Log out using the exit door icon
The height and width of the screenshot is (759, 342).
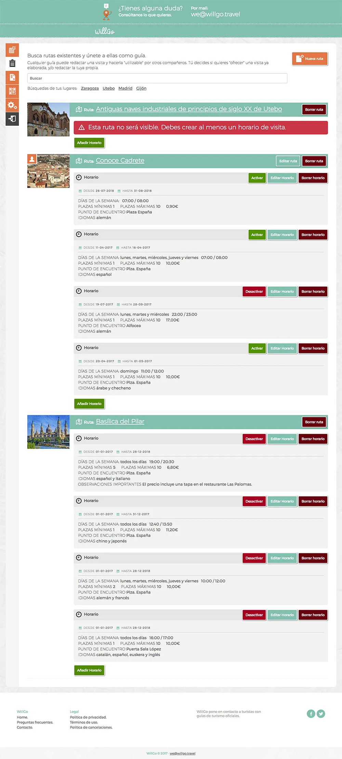(12, 119)
